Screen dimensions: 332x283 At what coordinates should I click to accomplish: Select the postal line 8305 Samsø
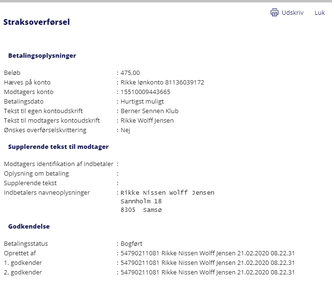tap(141, 210)
